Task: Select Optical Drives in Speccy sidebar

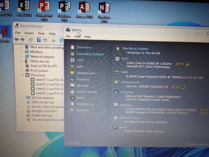Action: click(87, 92)
